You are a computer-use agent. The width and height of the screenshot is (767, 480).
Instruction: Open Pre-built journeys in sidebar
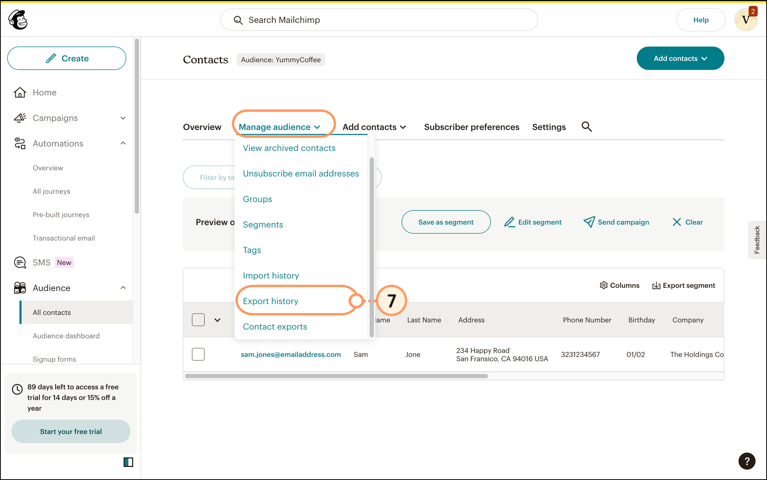pos(61,215)
